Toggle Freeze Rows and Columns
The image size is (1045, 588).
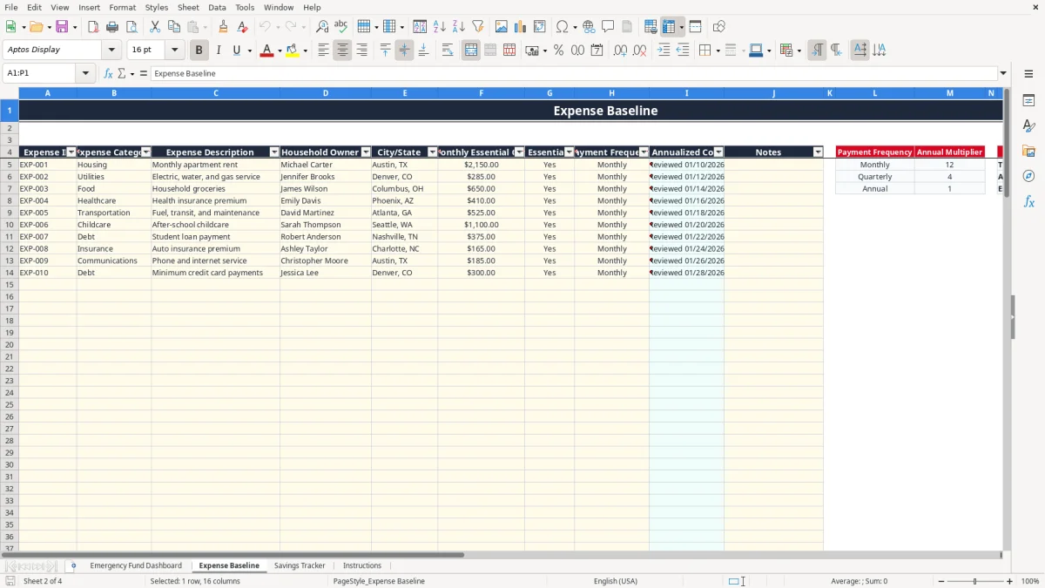click(669, 27)
